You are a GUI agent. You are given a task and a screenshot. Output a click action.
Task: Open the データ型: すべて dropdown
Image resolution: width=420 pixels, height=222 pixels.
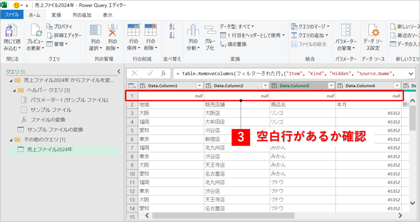click(237, 26)
